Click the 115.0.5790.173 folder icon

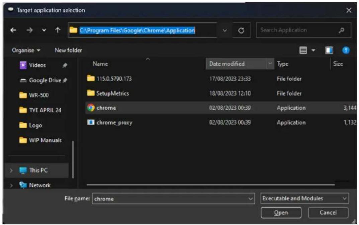(91, 78)
